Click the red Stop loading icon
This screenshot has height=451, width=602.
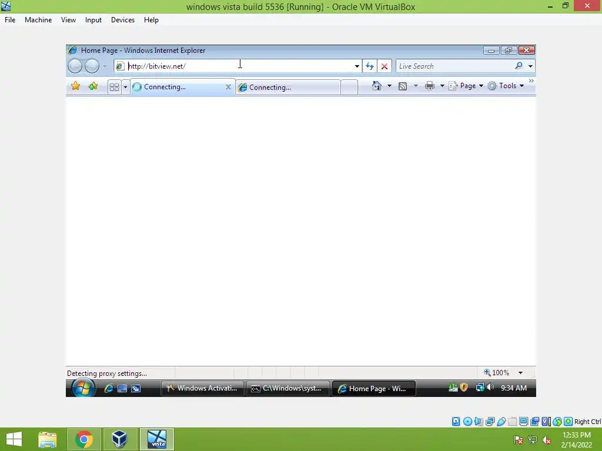[384, 66]
